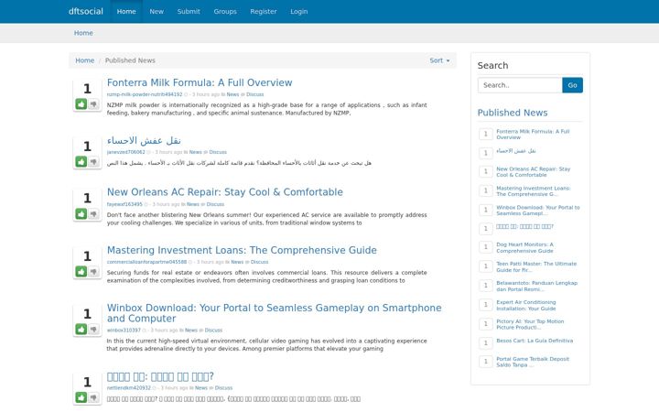Open Mastering Investment Loans article title
The image size is (659, 412).
(242, 250)
